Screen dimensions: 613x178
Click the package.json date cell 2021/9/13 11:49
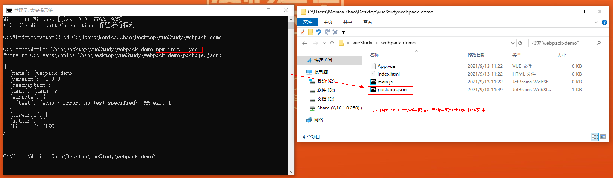click(485, 90)
